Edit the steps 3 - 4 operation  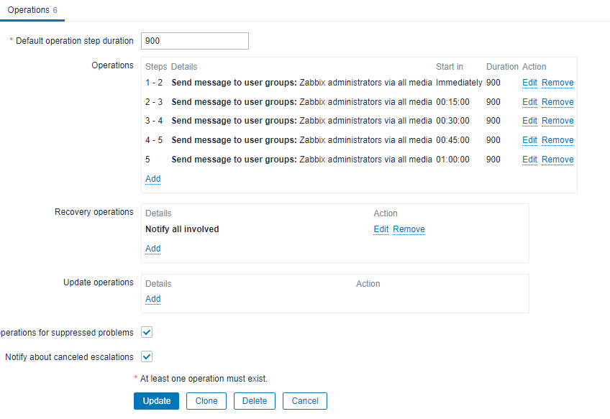[x=529, y=121]
